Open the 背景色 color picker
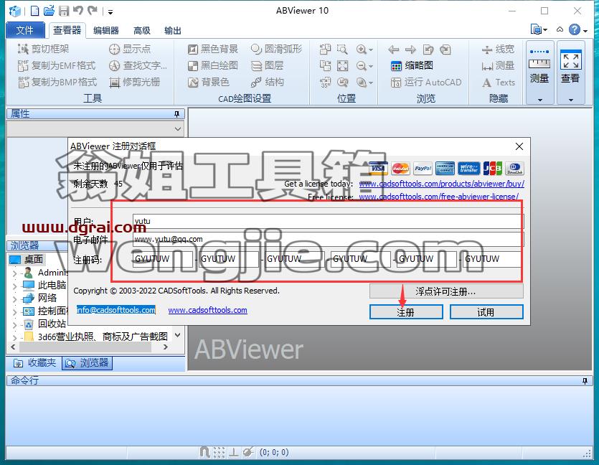This screenshot has height=465, width=599. (x=209, y=82)
